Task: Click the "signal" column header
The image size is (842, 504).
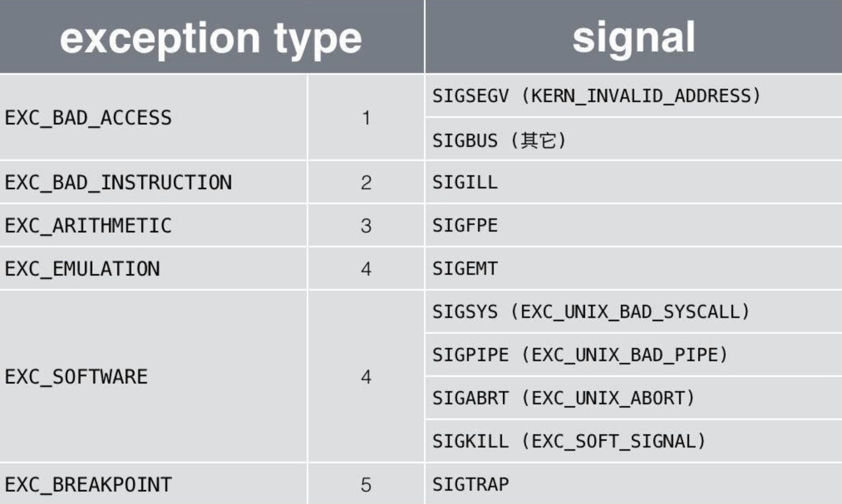Action: pos(633,37)
